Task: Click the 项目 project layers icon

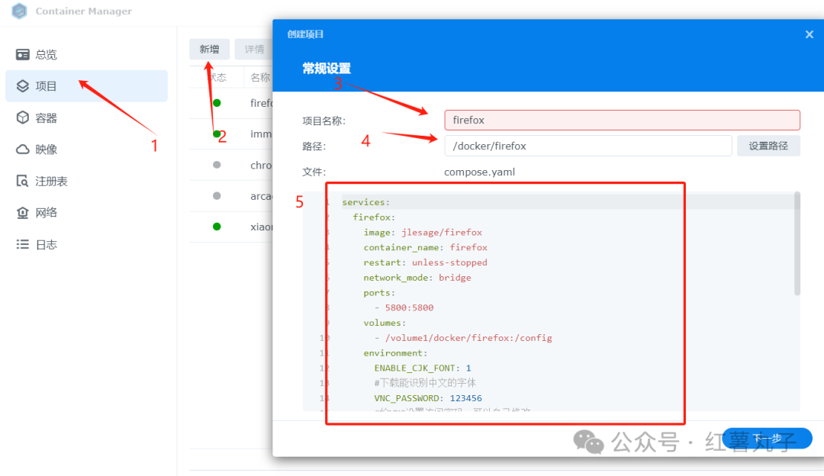Action: (x=23, y=86)
